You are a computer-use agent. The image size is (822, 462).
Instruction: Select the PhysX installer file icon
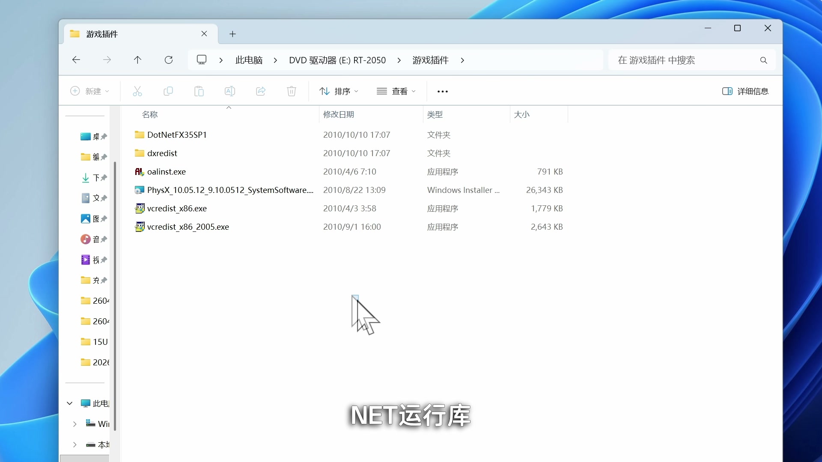[x=139, y=190]
